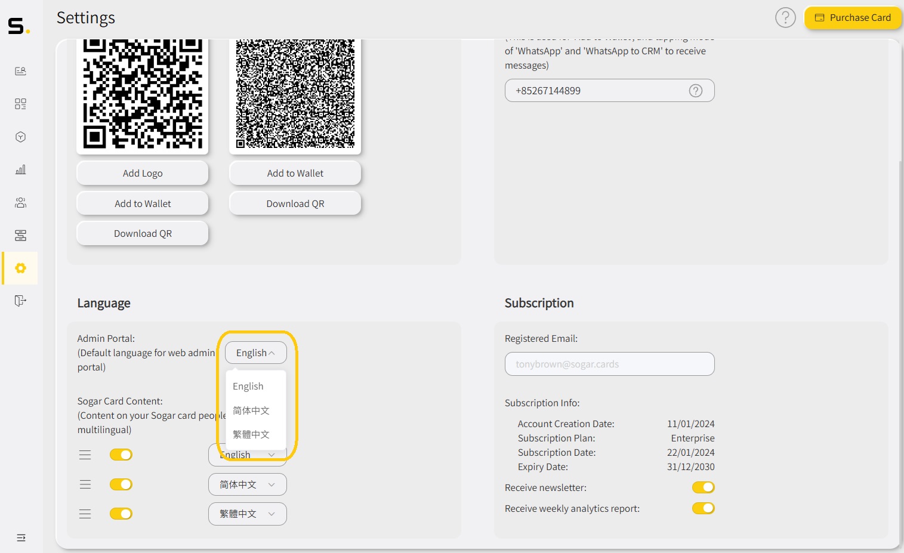Image resolution: width=904 pixels, height=553 pixels.
Task: Click Add to Wallet under the left QR code
Action: (x=143, y=203)
